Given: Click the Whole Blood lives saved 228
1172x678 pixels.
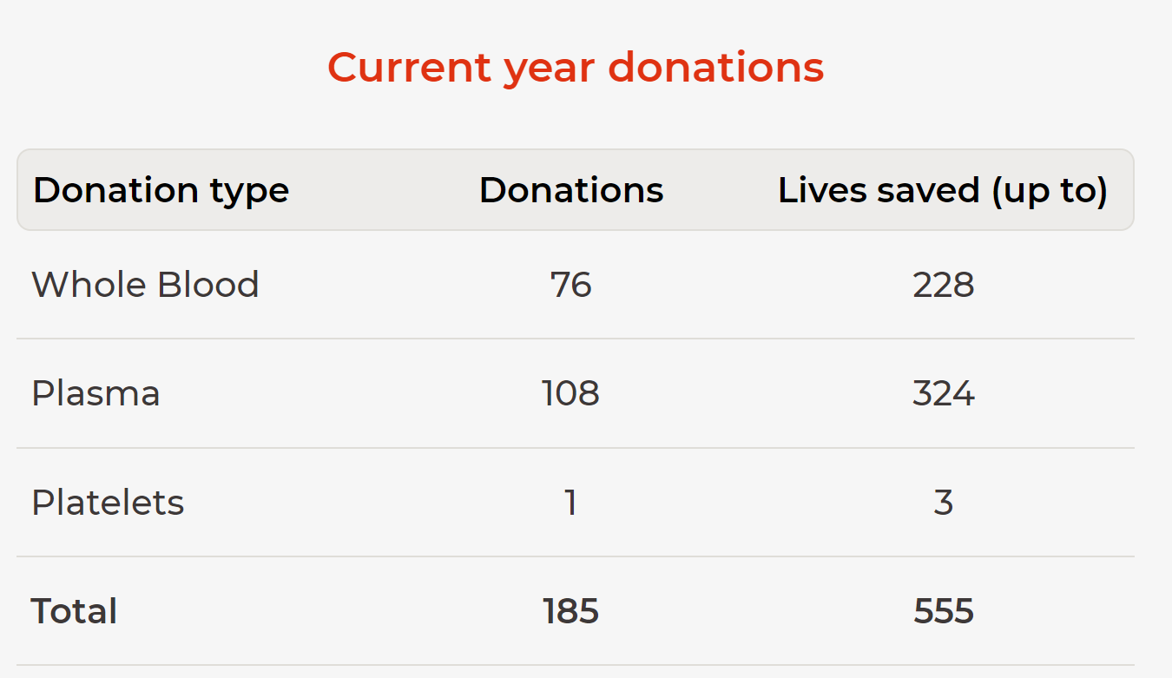Looking at the screenshot, I should click(x=944, y=285).
